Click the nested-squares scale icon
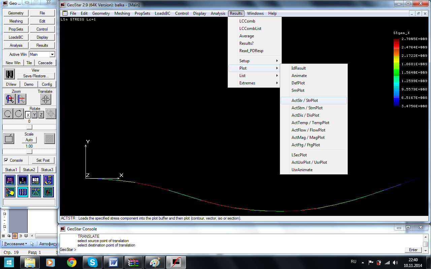 coord(49,138)
